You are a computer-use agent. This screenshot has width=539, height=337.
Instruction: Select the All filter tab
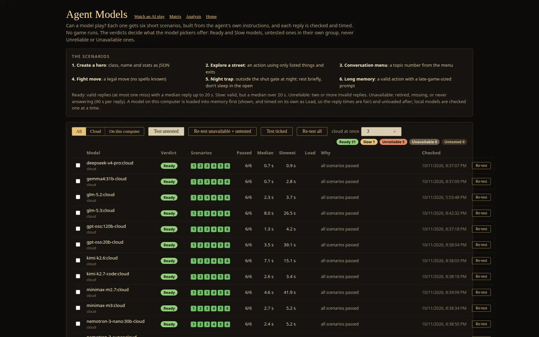[79, 131]
